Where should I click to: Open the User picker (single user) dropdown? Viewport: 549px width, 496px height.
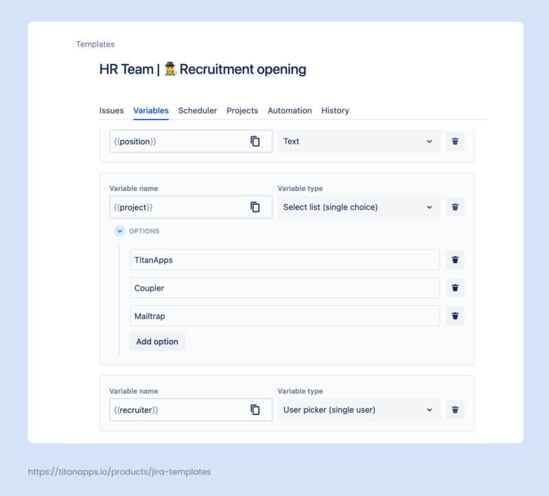pos(359,410)
